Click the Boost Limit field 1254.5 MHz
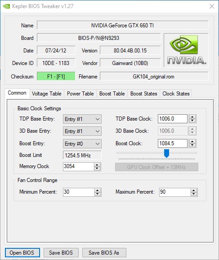The image size is (219, 260). 82,156
